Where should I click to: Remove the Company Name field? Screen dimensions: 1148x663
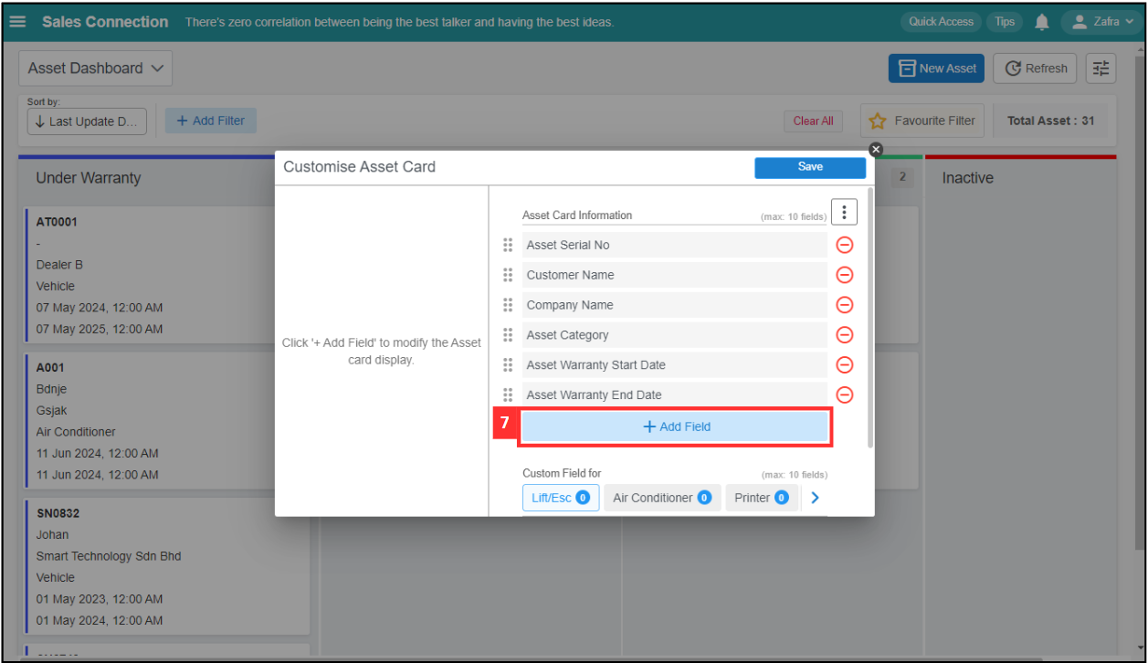point(845,305)
